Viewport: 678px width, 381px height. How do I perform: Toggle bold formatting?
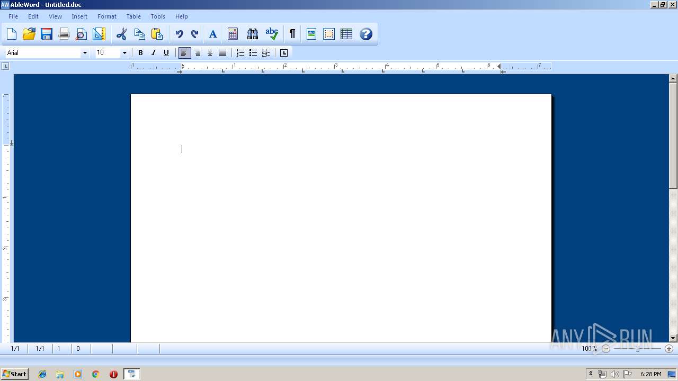click(x=140, y=53)
